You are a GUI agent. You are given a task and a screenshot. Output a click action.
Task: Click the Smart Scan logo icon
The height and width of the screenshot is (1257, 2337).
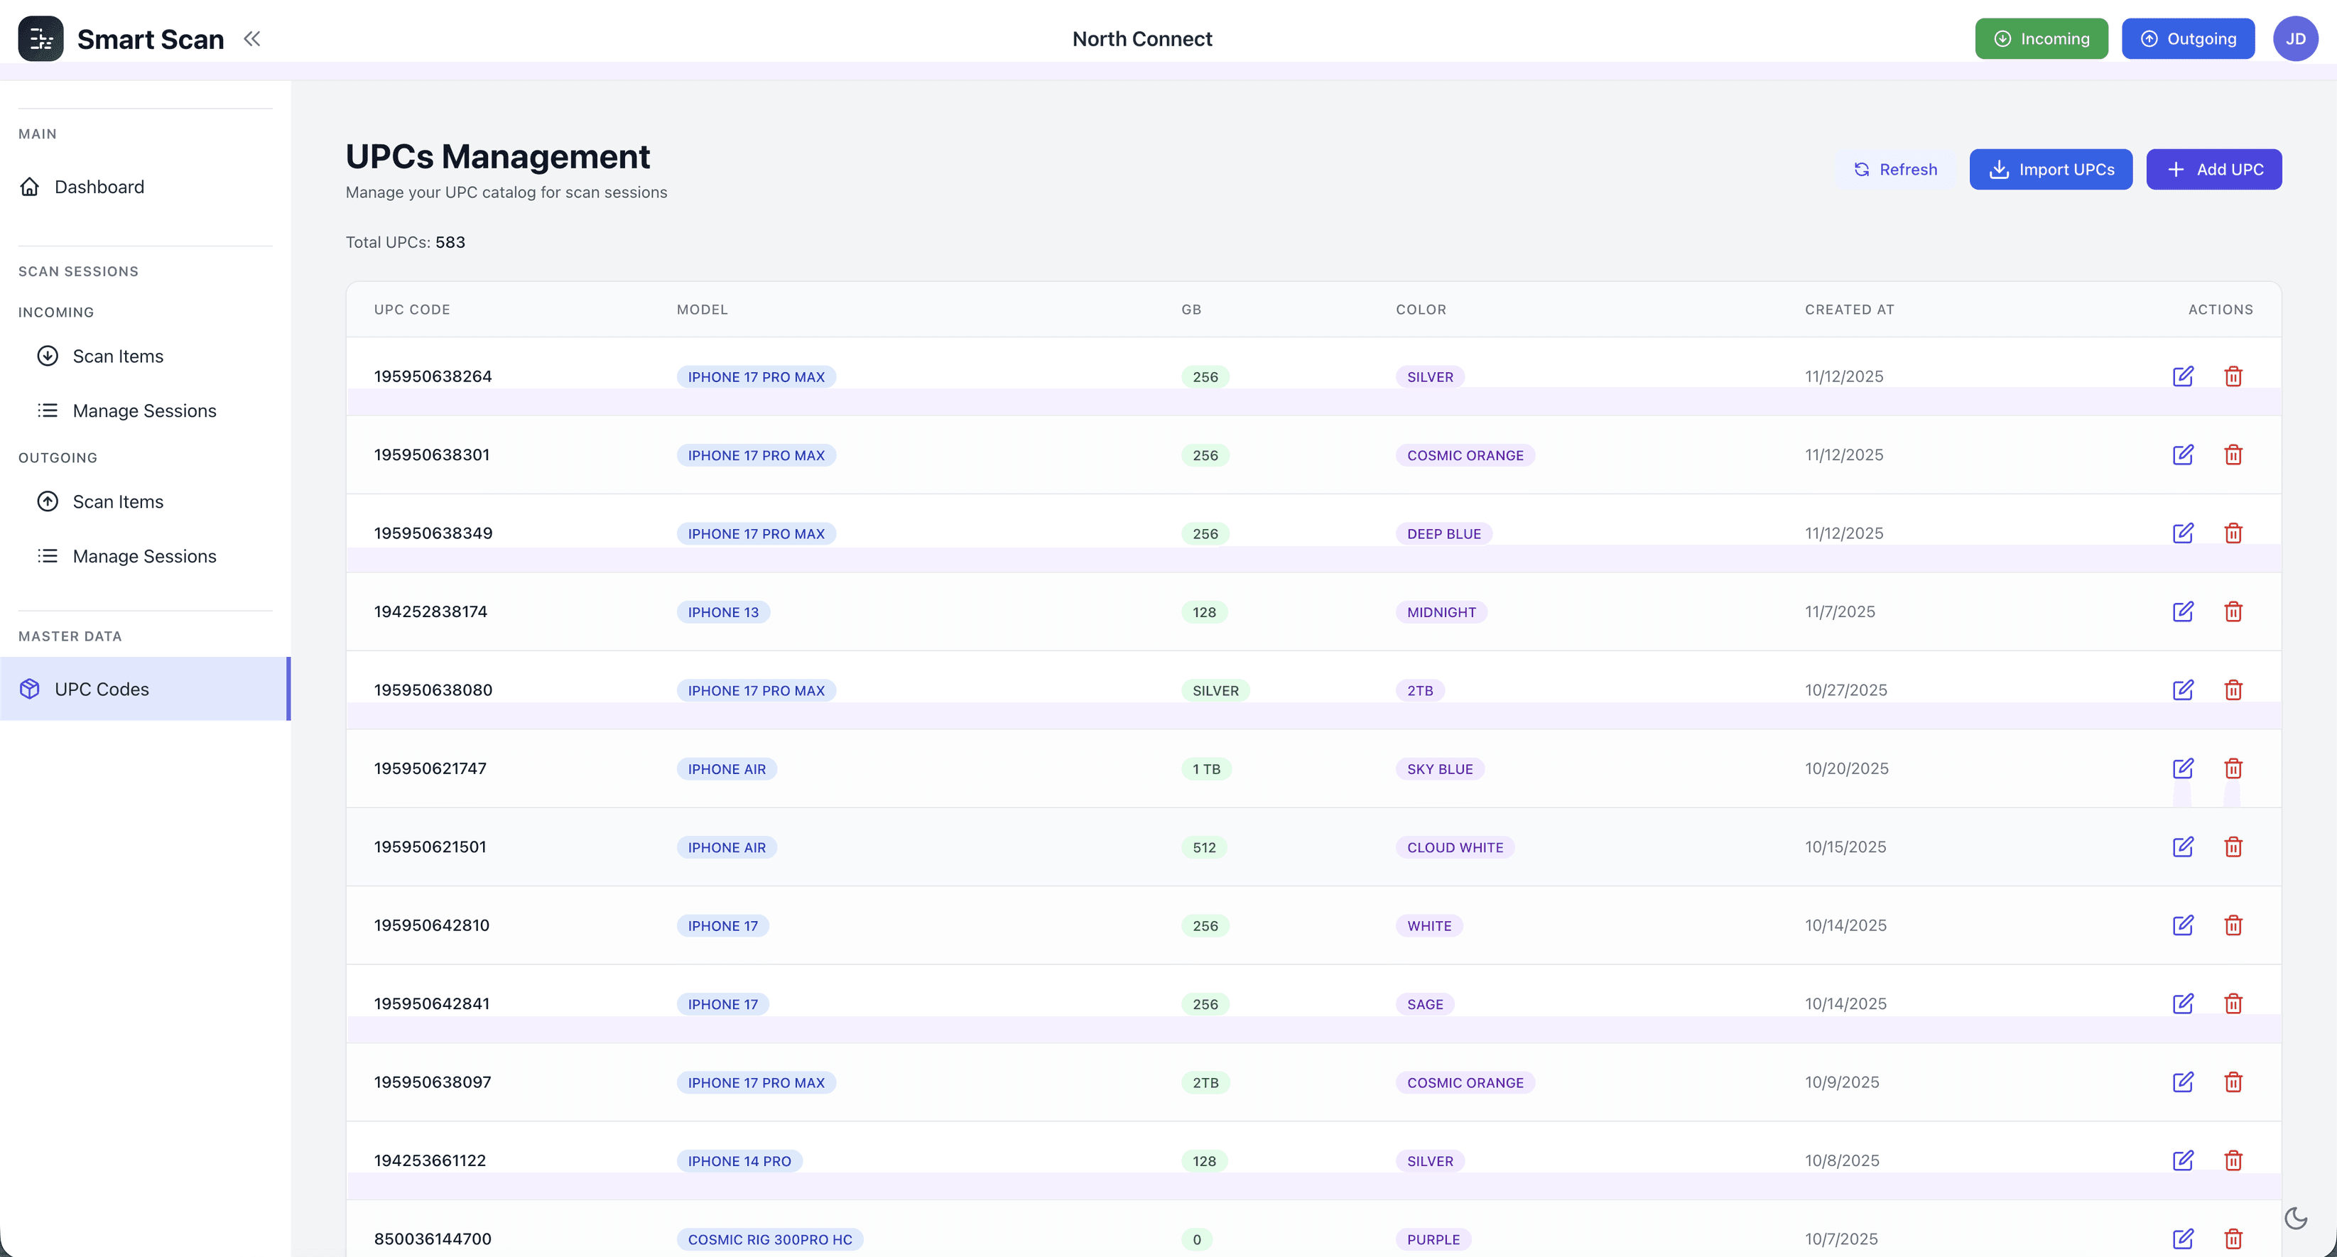click(x=40, y=38)
